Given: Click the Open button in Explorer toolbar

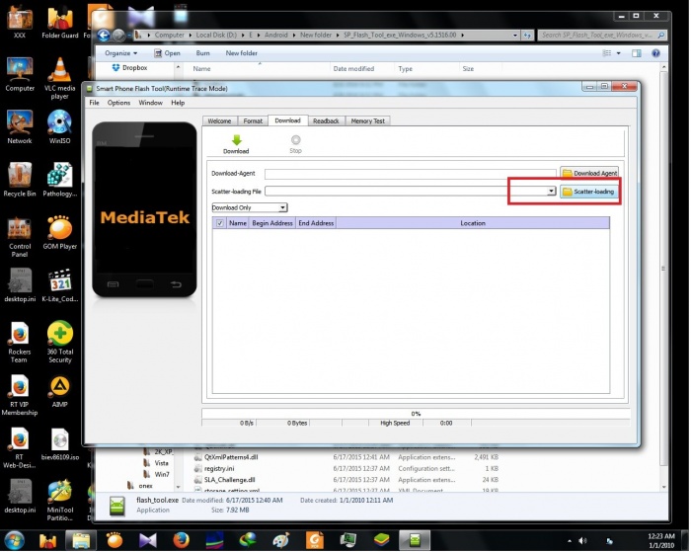Looking at the screenshot, I should pyautogui.click(x=168, y=53).
